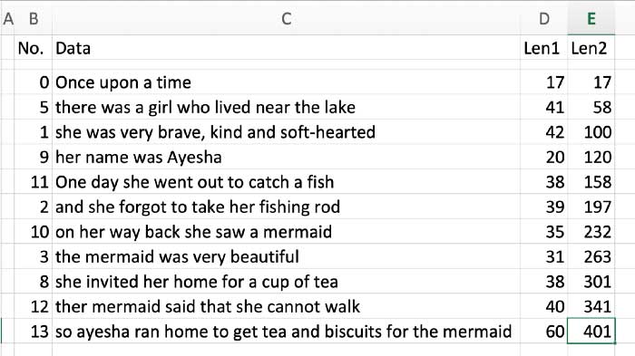Select Len2 cell showing 100
Screen dimensions: 635x356
(591, 132)
